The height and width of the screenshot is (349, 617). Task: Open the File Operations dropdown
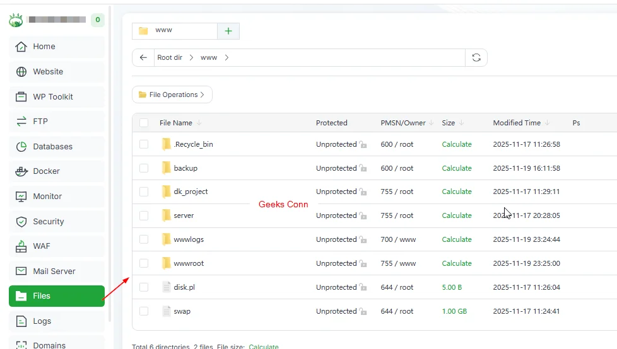click(172, 94)
